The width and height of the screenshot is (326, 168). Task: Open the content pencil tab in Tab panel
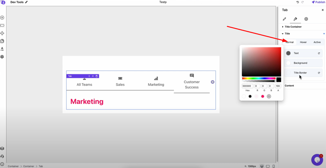[285, 19]
